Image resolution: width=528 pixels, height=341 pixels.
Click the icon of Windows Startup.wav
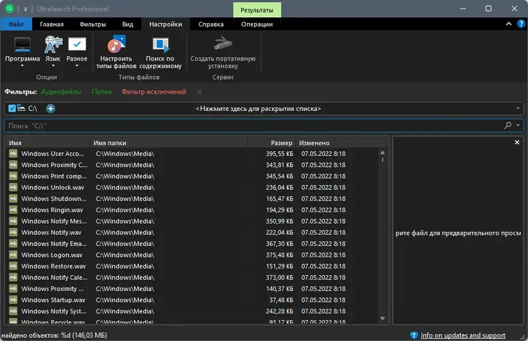click(x=13, y=300)
